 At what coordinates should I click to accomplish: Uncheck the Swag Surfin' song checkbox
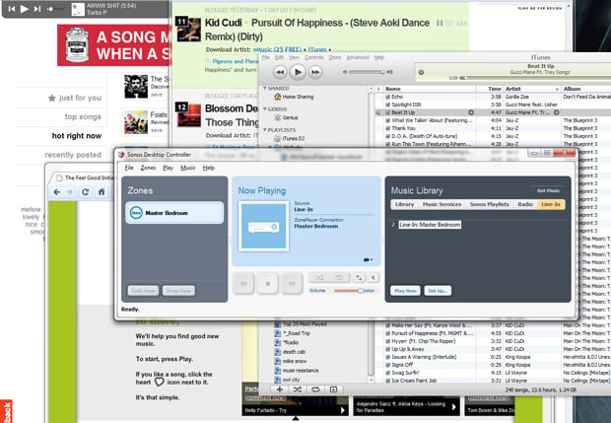tap(387, 373)
